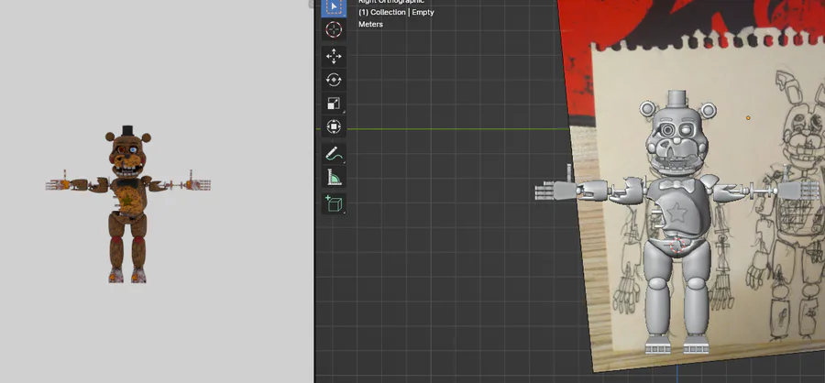Click the 3D cursor on model's hip
The width and height of the screenshot is (825, 383).
click(x=677, y=246)
